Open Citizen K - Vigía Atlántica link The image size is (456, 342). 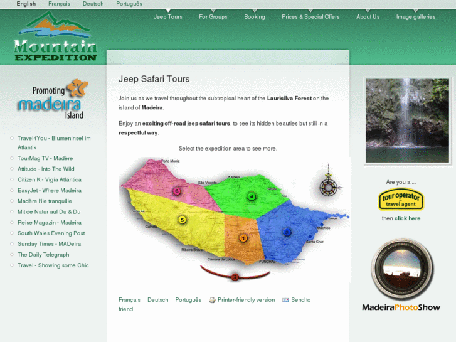point(50,180)
